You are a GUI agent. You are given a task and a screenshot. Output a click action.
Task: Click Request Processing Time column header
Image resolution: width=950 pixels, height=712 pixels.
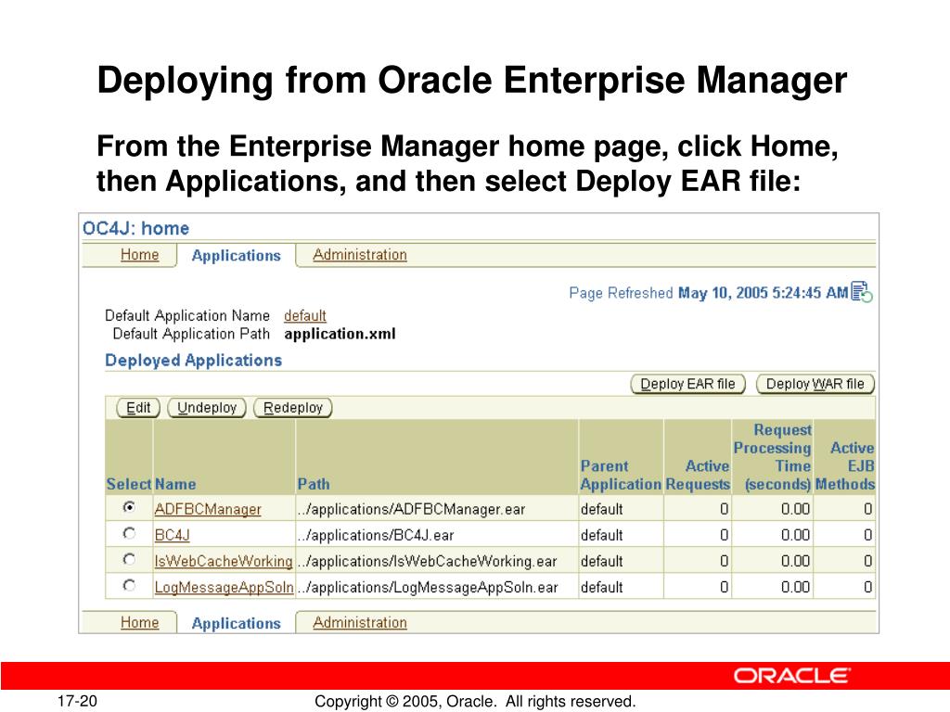[x=773, y=457]
